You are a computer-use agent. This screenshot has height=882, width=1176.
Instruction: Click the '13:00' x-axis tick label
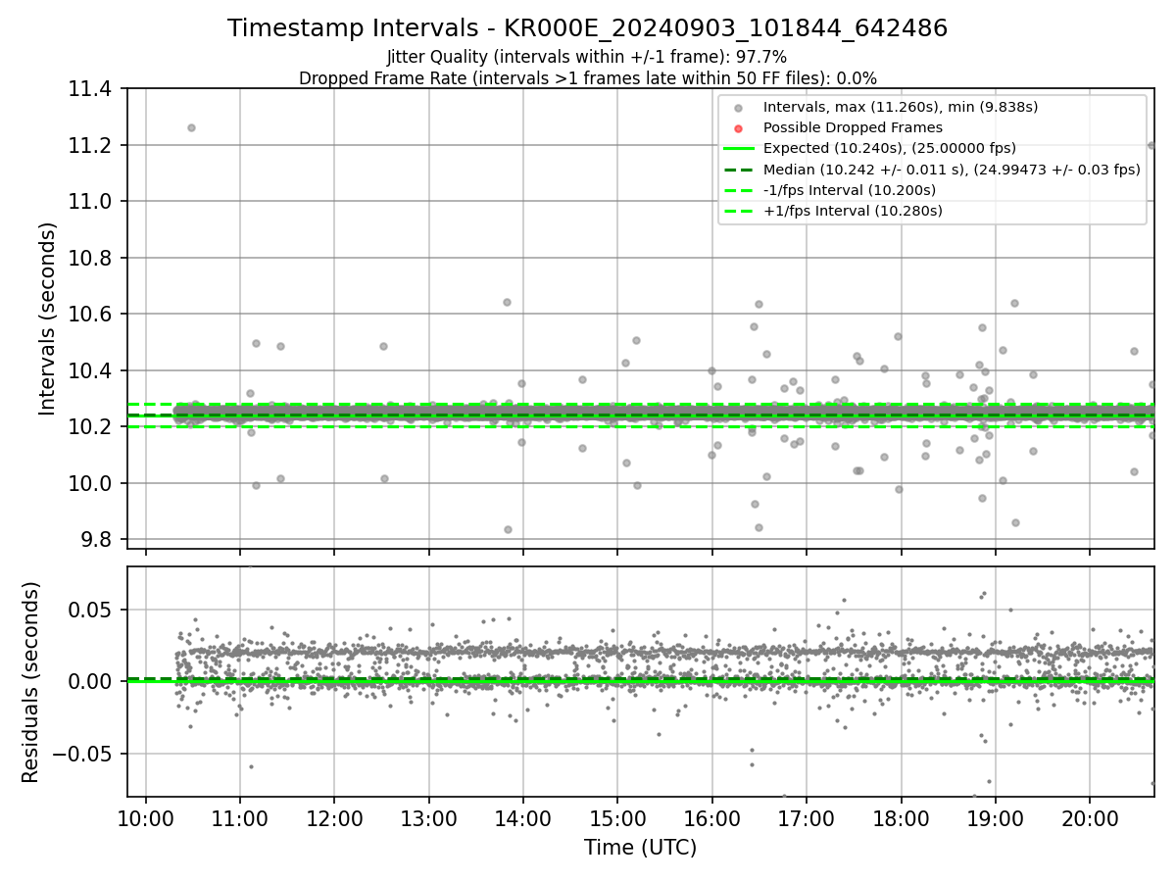[x=428, y=817]
